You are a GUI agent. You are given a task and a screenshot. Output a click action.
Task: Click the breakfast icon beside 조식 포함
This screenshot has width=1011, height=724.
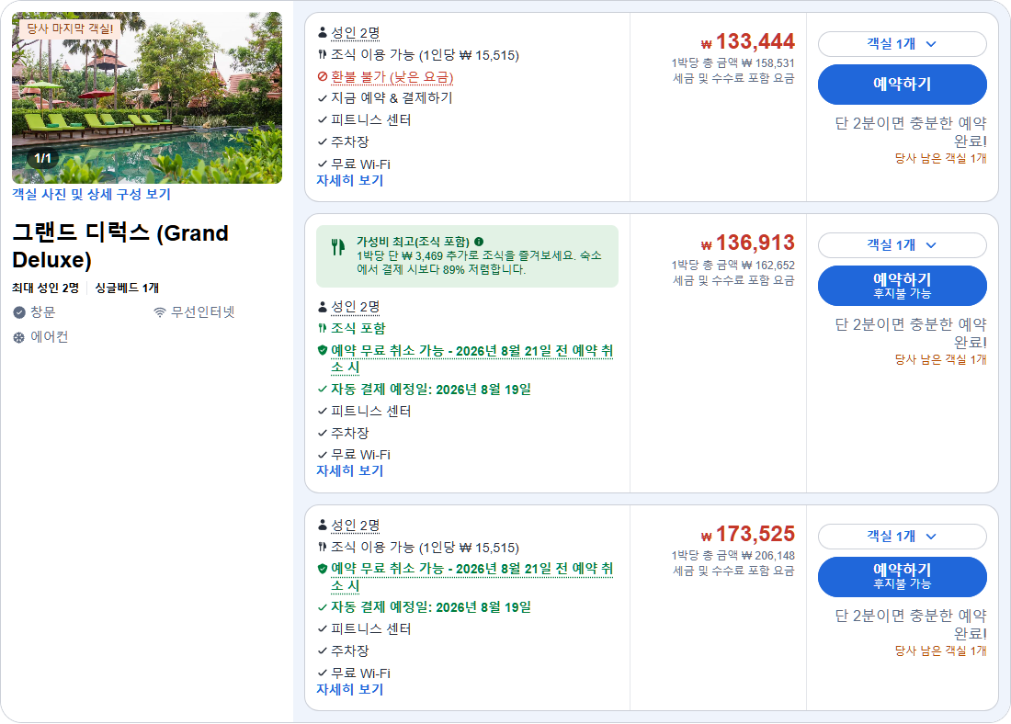tap(323, 328)
